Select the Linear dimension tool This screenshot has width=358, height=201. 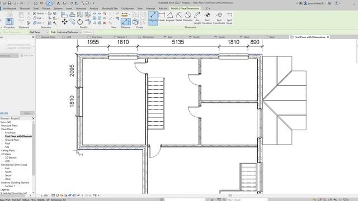(x=162, y=17)
